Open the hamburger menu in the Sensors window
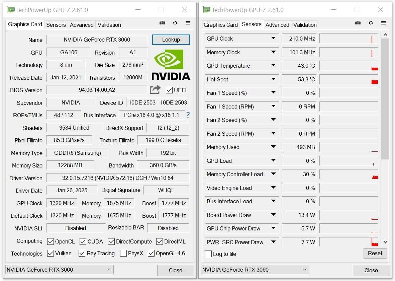The height and width of the screenshot is (281, 395). point(383,23)
